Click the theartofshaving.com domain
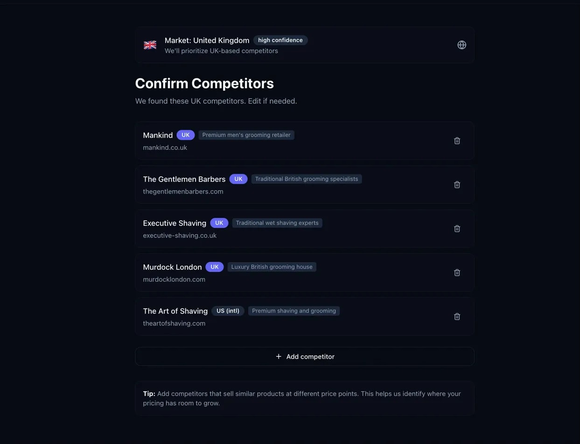The width and height of the screenshot is (580, 444). click(x=174, y=323)
